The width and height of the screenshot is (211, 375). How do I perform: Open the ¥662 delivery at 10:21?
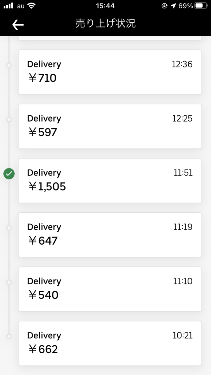point(110,343)
